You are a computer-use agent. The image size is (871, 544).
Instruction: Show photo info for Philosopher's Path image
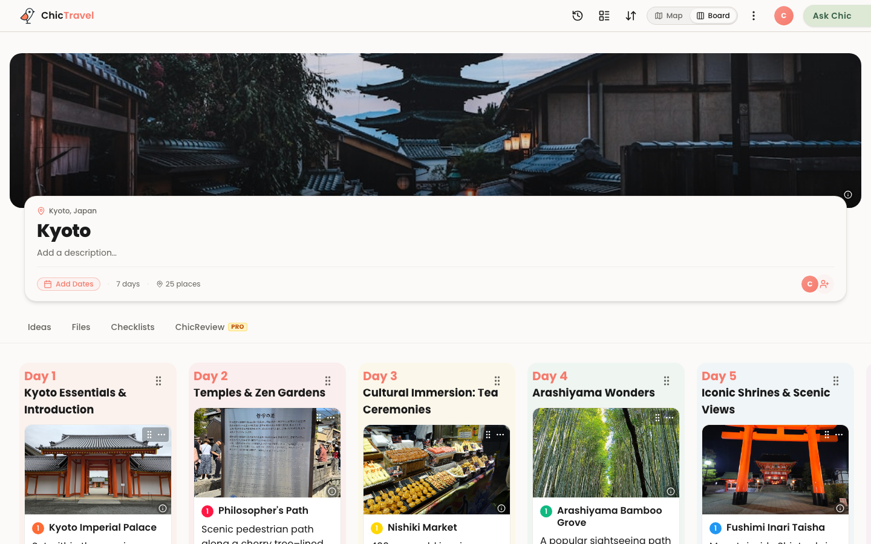pyautogui.click(x=332, y=491)
